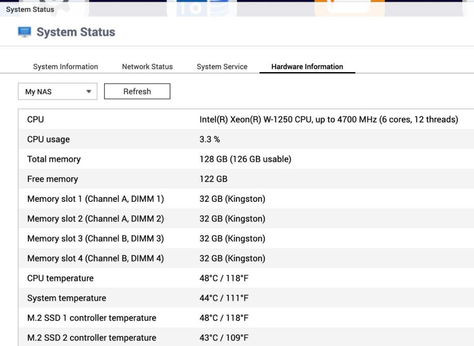The width and height of the screenshot is (474, 346).
Task: Click the orange app icon behind the title bar
Action: (349, 8)
